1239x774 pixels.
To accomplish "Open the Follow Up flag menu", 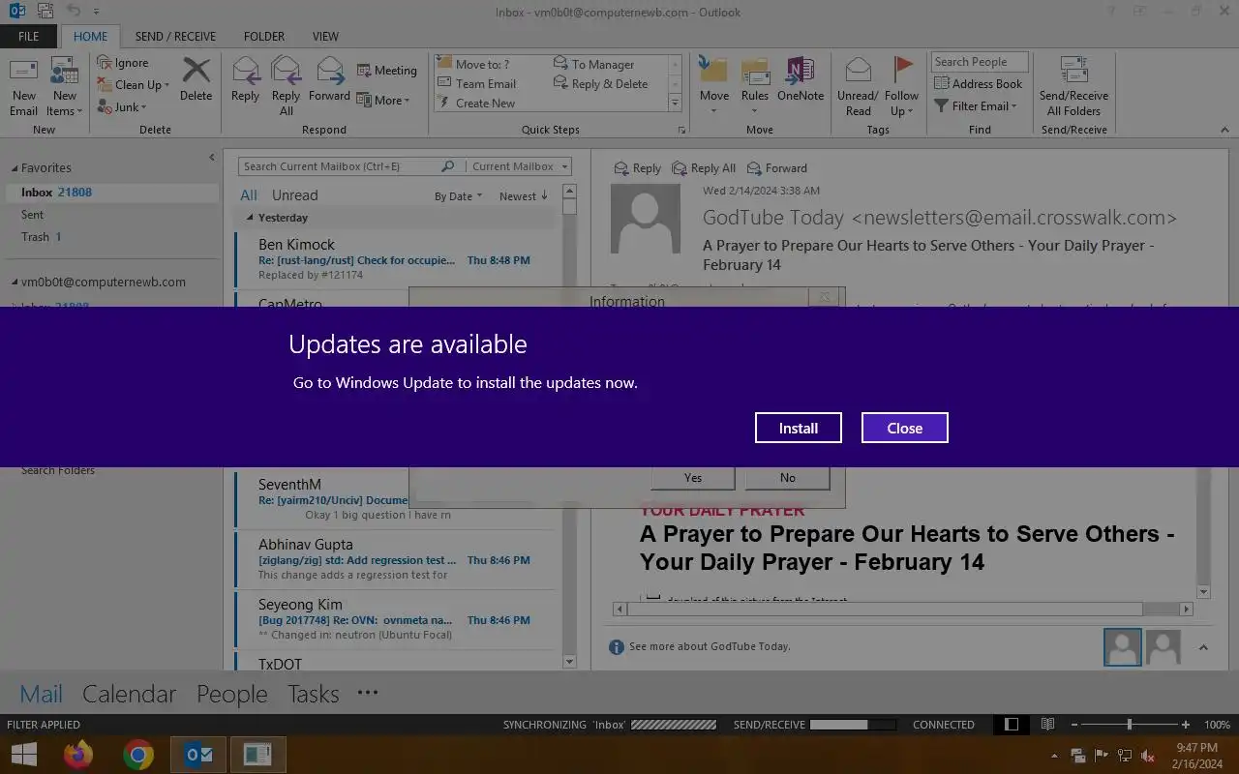I will (x=901, y=86).
